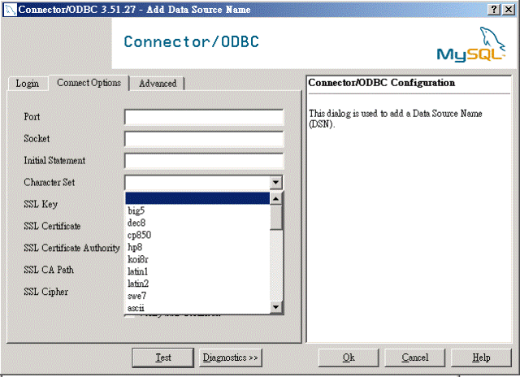Select the Connect Options tab
Image resolution: width=520 pixels, height=377 pixels.
(x=89, y=83)
